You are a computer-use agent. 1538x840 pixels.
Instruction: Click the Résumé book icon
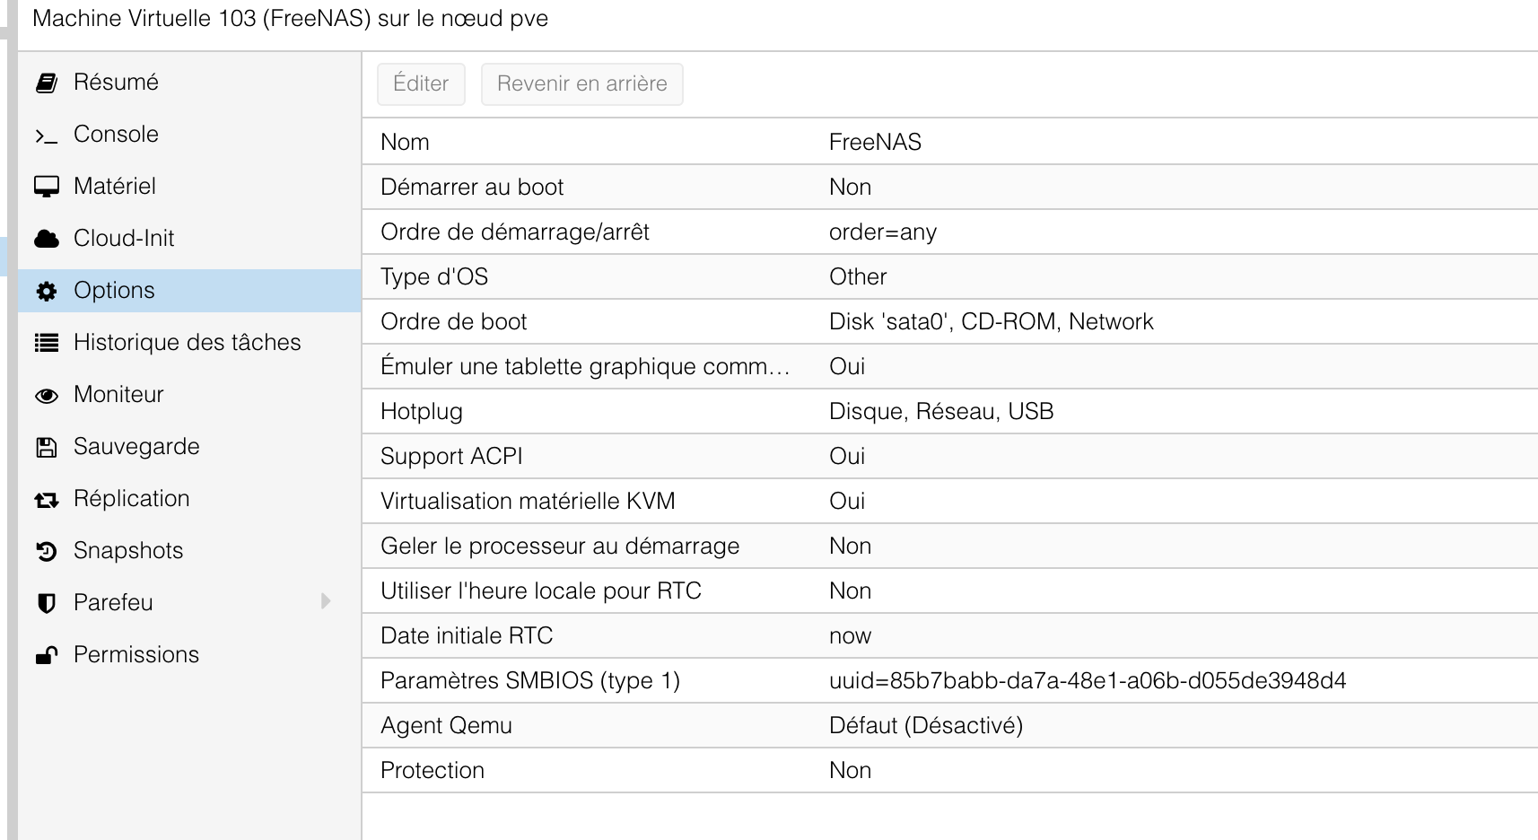[47, 83]
